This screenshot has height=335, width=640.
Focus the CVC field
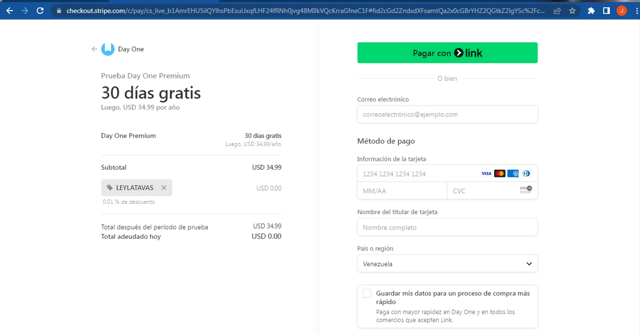492,191
